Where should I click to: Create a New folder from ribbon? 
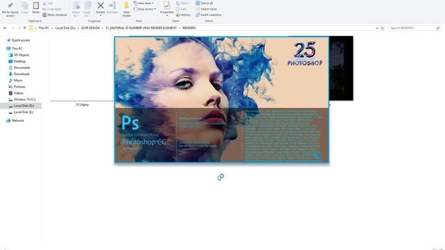(127, 9)
